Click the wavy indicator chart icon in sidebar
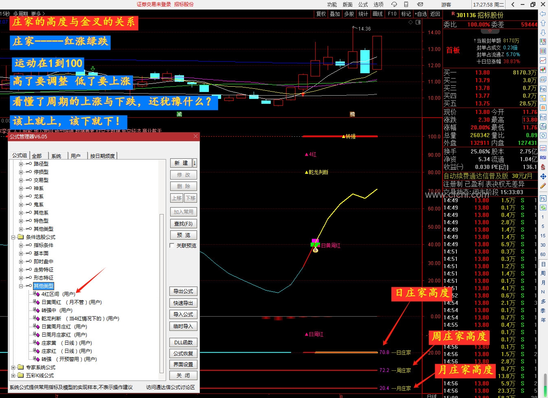Screen dimensions: 548x398 point(543,148)
